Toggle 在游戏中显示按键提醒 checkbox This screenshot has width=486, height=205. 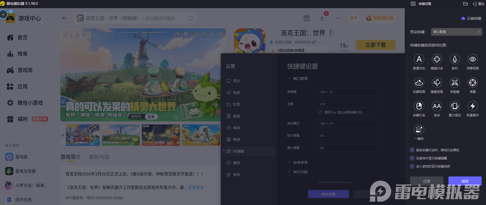412,158
